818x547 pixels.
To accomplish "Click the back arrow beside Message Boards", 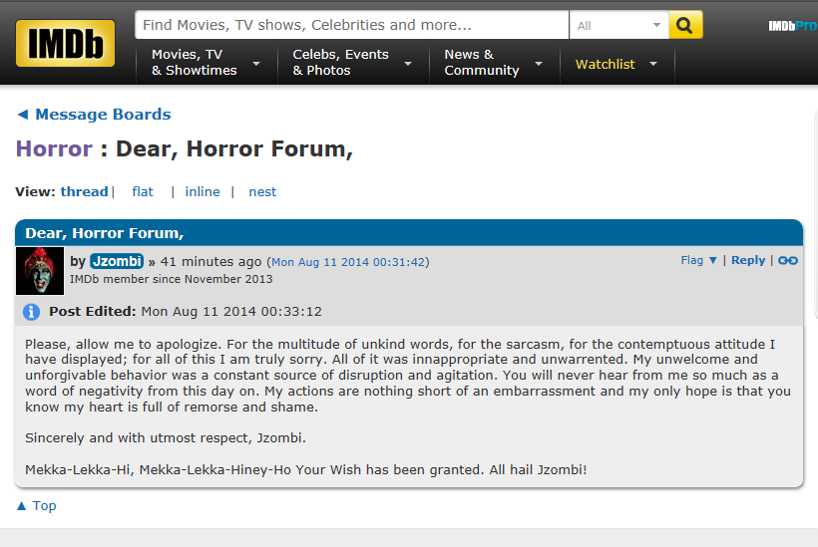I will [22, 115].
